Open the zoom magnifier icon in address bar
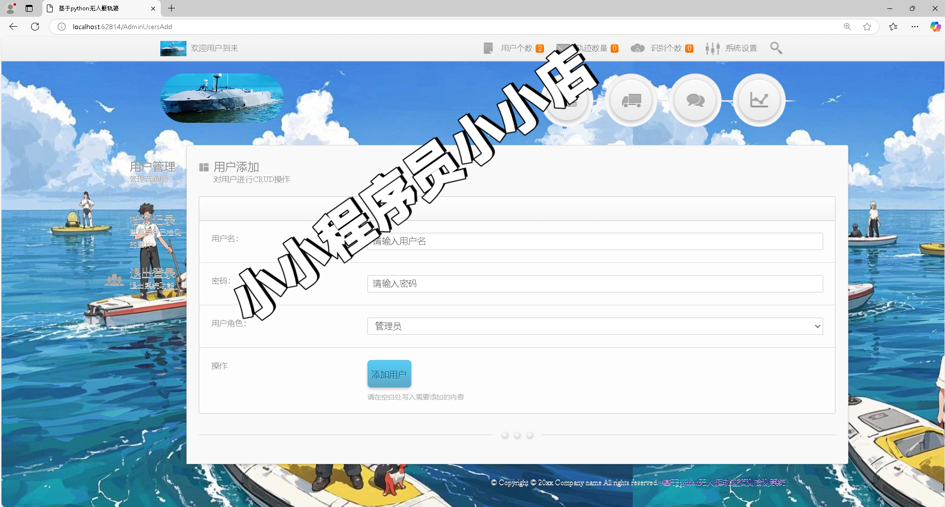The width and height of the screenshot is (945, 507). point(847,27)
